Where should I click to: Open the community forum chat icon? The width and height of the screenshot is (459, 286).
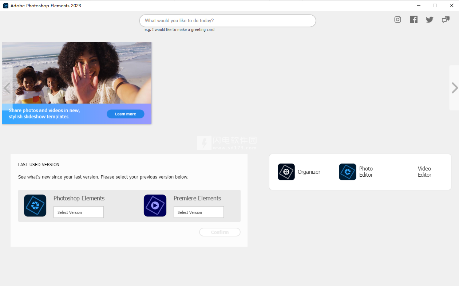coord(446,20)
